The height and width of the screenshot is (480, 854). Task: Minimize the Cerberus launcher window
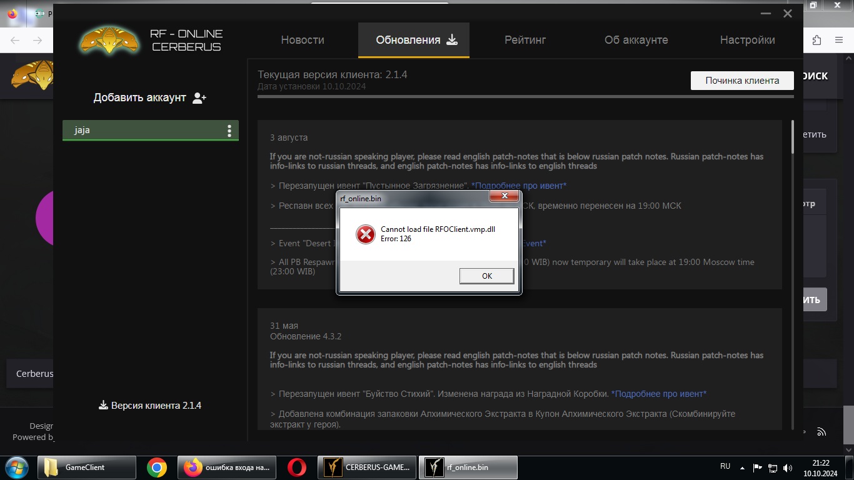(765, 13)
